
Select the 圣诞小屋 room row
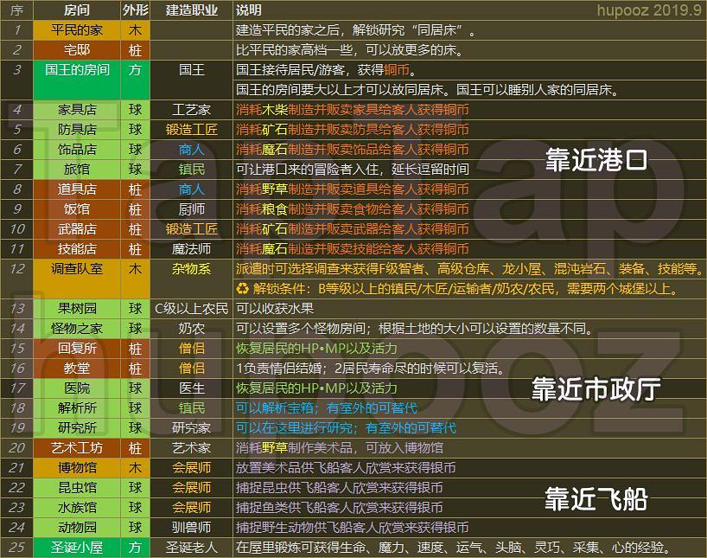[76, 546]
